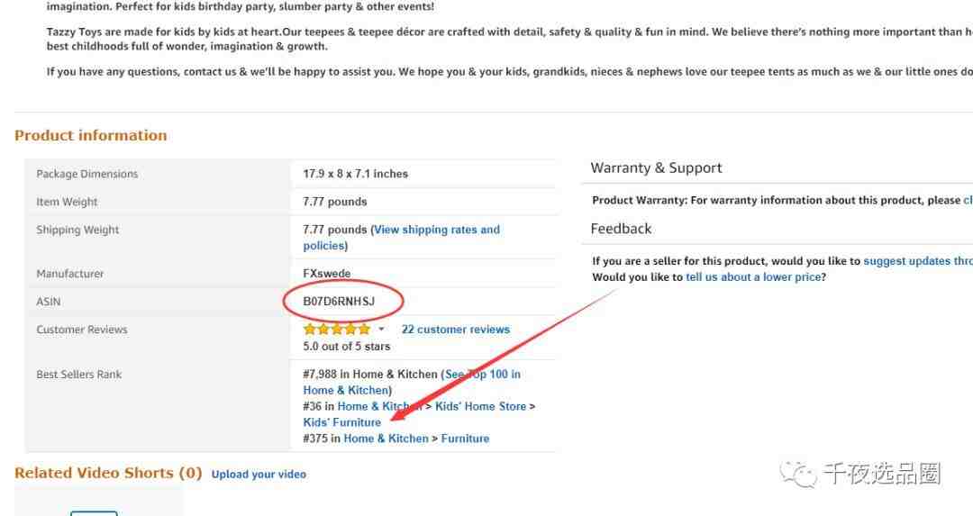973x516 pixels.
Task: Open the star rating dropdown arrow
Action: pos(381,330)
